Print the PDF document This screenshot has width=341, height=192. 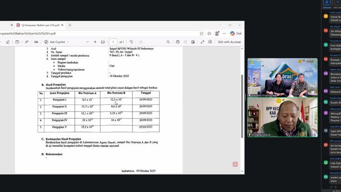[178, 42]
